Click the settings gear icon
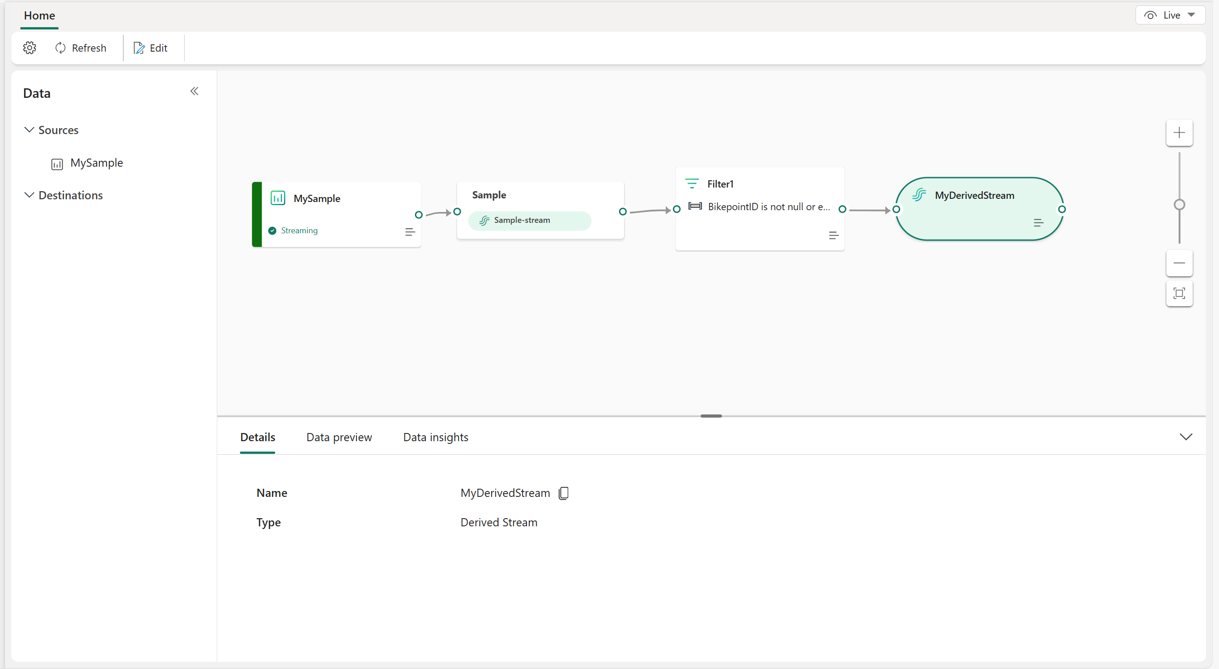This screenshot has width=1219, height=669. point(29,47)
